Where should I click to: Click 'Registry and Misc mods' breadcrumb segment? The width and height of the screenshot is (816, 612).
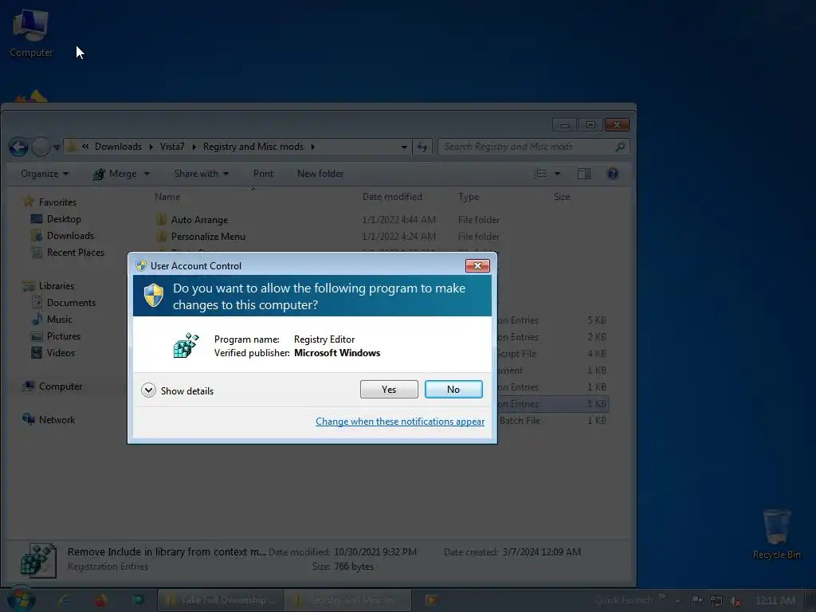pyautogui.click(x=253, y=147)
